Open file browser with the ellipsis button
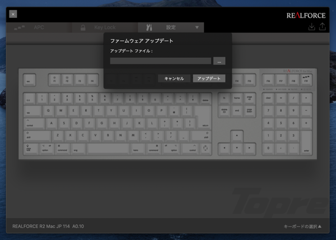Screen dimensions: 336x240 coord(219,61)
